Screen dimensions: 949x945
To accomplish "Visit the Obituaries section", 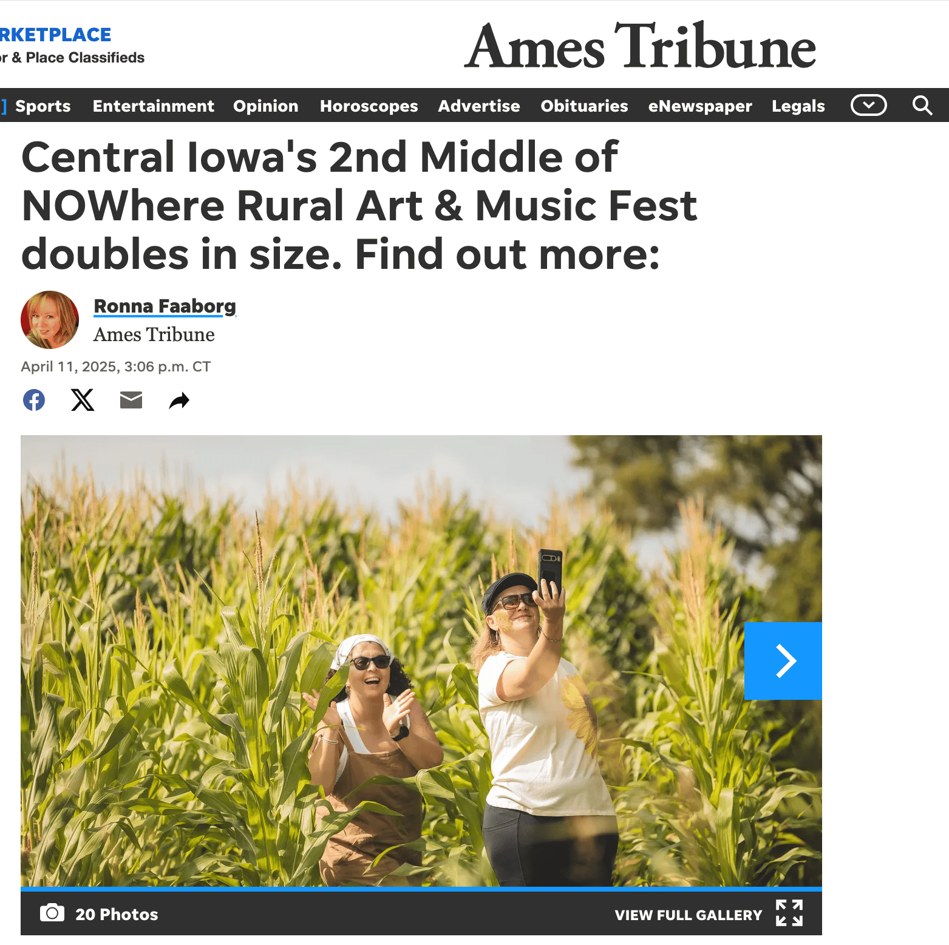I will (585, 106).
